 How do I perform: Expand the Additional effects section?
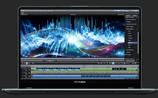137,59
